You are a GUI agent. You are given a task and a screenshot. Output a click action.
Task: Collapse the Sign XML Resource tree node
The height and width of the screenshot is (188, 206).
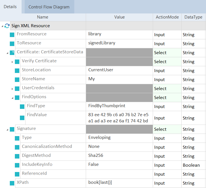coord(3,26)
